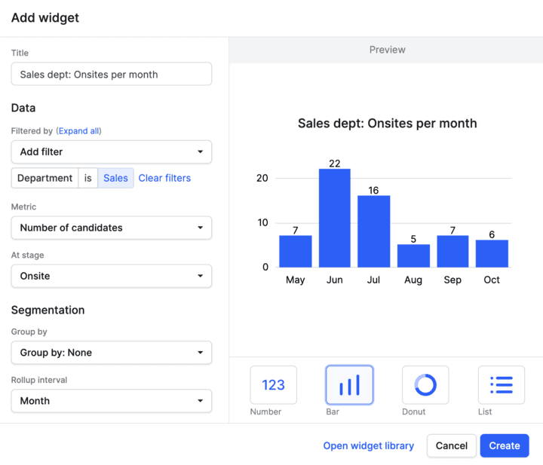Open the Add filter dropdown
Viewport: 543px width, 465px height.
pyautogui.click(x=112, y=151)
